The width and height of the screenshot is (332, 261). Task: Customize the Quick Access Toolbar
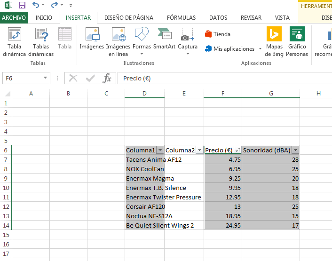tap(71, 6)
